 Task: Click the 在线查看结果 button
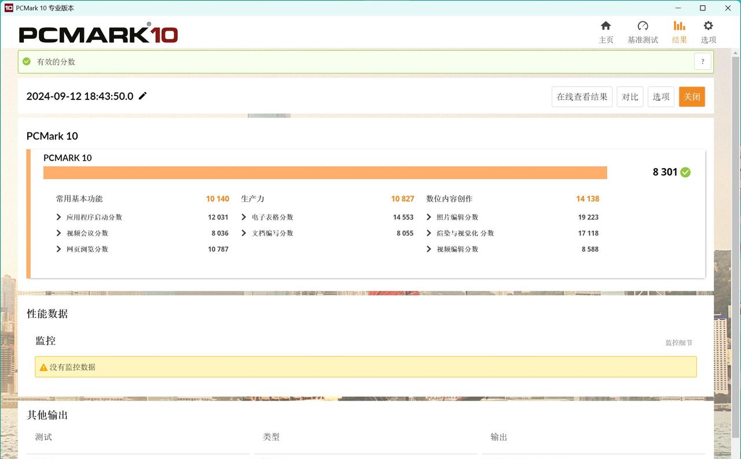[x=582, y=97]
